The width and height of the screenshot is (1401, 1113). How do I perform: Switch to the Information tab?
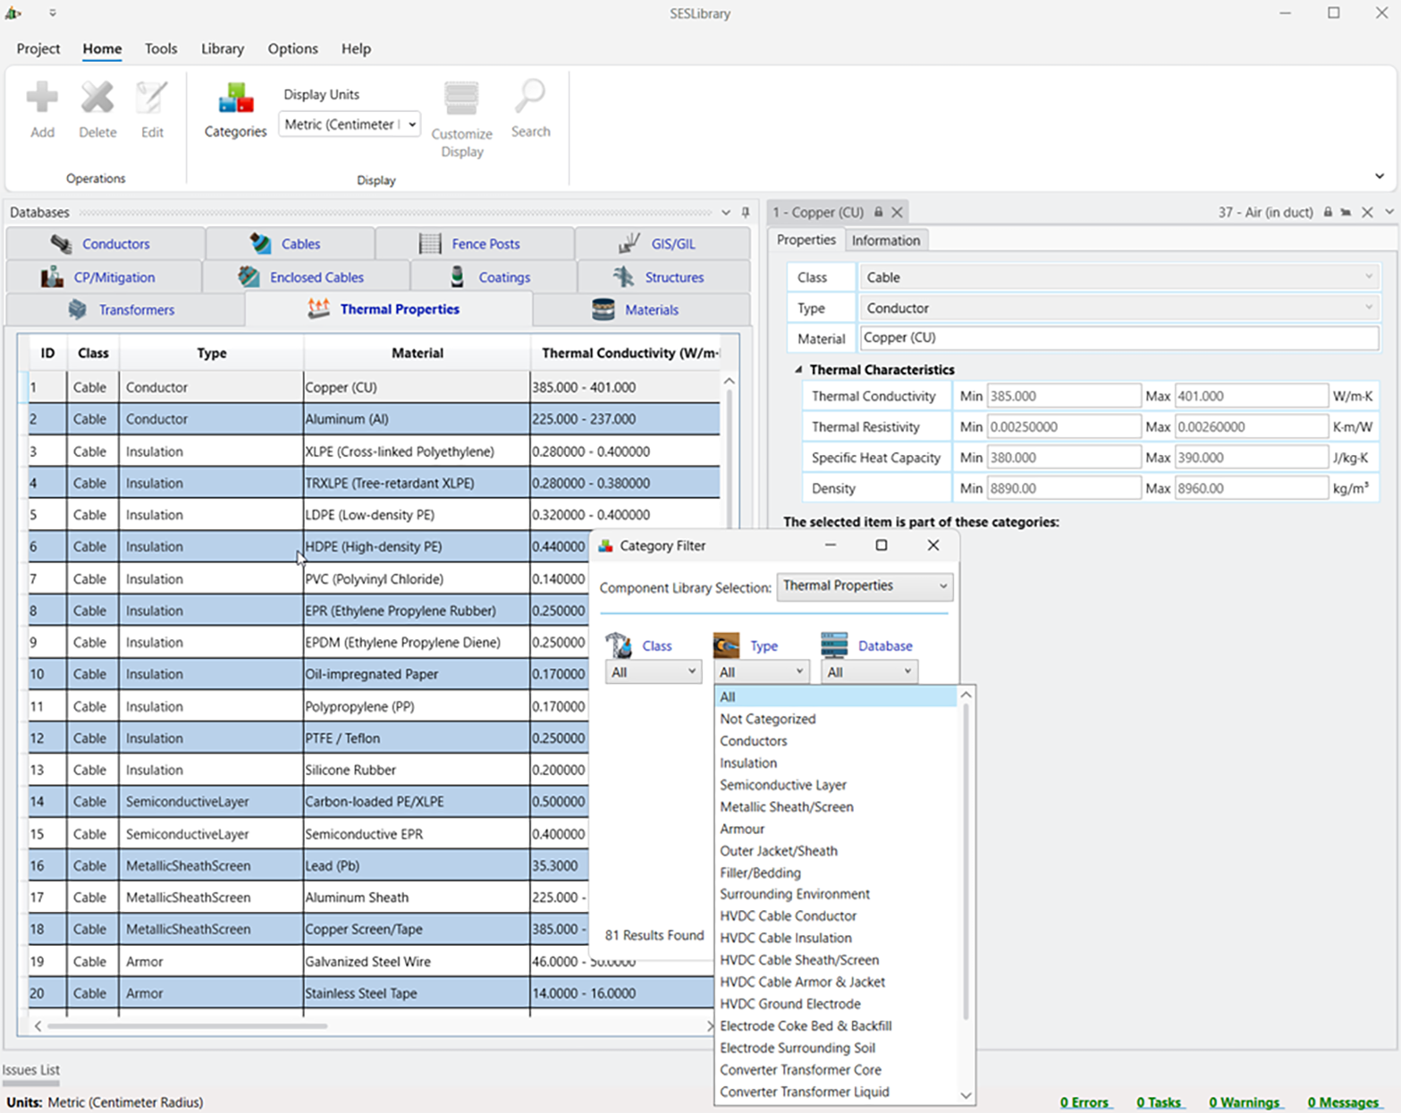click(885, 240)
